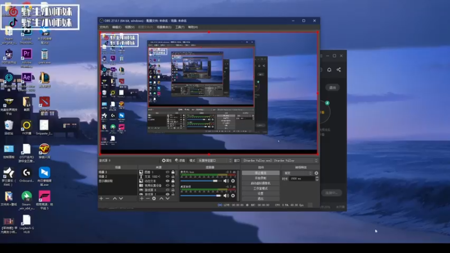
Task: Toggle visibility of game source 7
Action: pyautogui.click(x=168, y=194)
